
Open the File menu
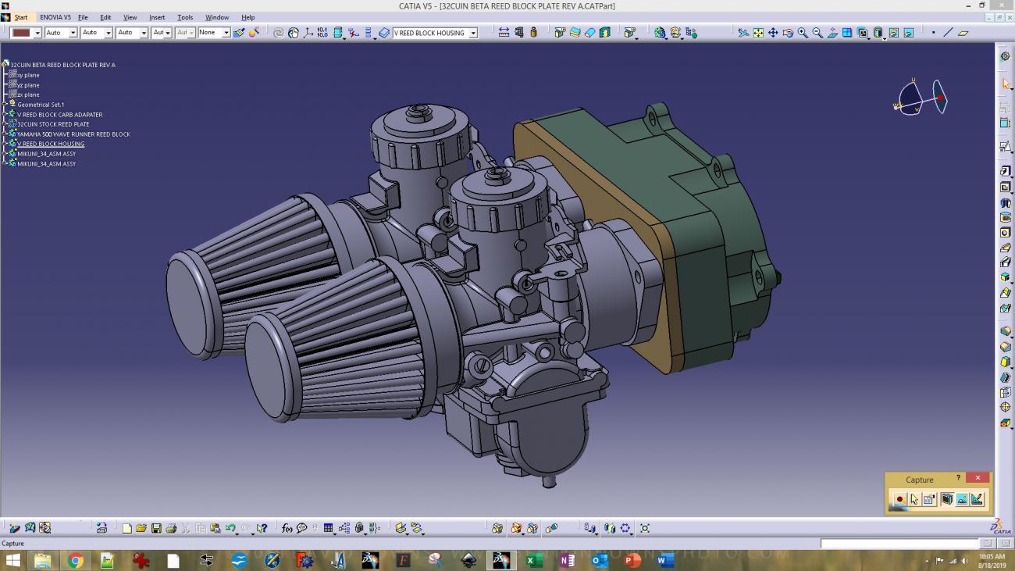coord(83,17)
